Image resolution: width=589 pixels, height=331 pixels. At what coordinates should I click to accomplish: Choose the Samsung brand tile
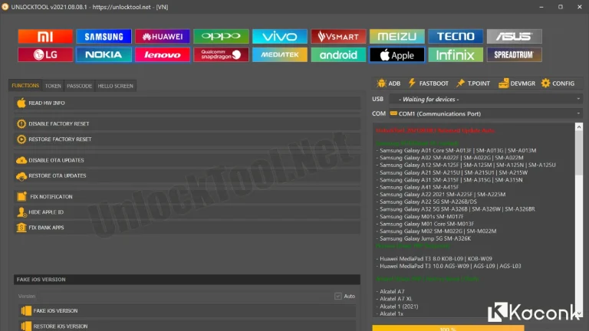pos(104,37)
